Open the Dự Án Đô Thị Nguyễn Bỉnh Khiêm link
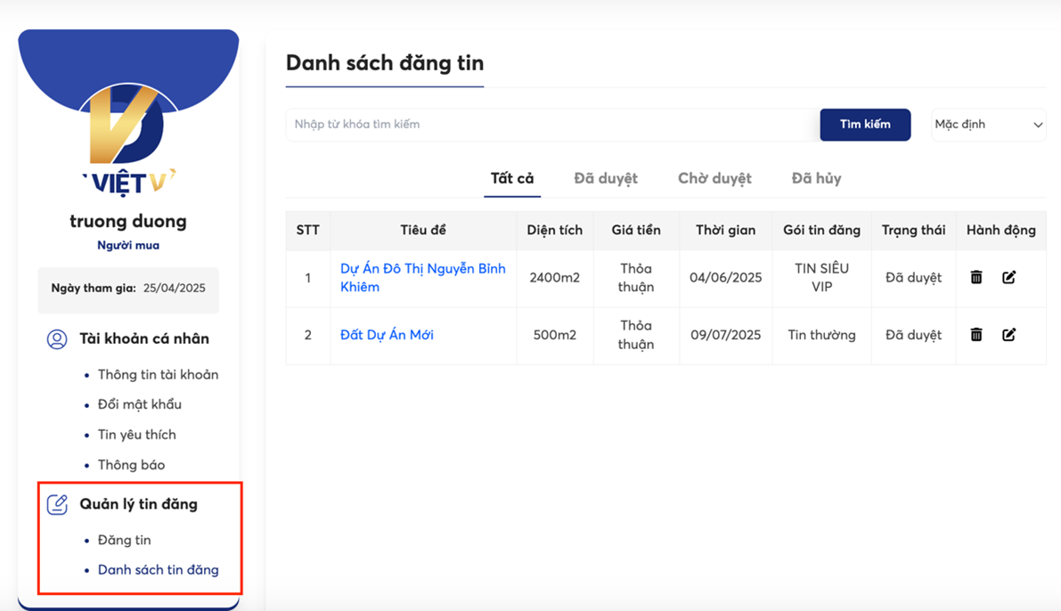Screen dimensions: 1061x611 423,277
